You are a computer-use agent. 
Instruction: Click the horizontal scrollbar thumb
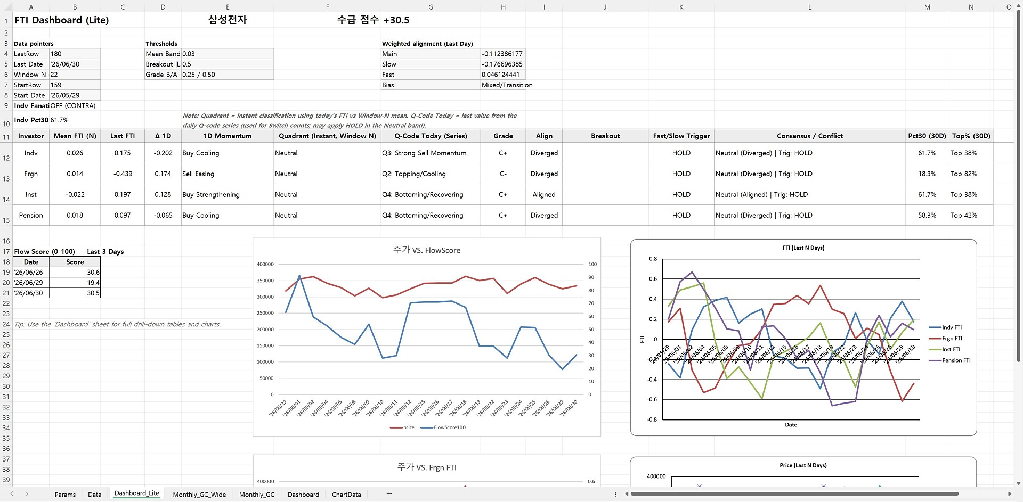[x=794, y=494]
